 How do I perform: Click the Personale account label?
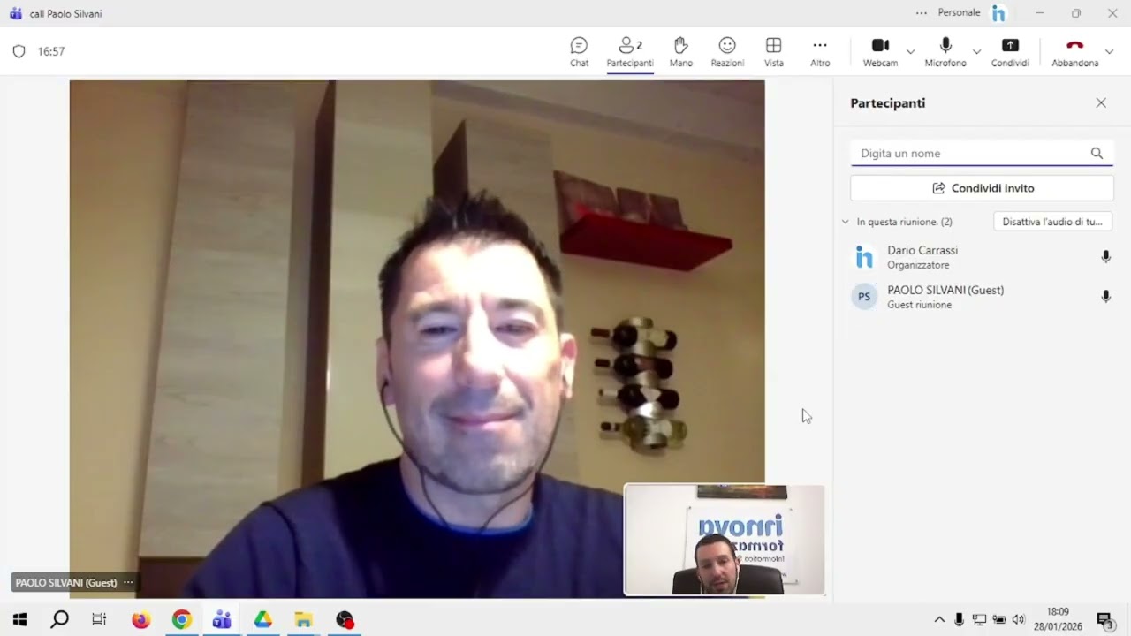point(959,13)
